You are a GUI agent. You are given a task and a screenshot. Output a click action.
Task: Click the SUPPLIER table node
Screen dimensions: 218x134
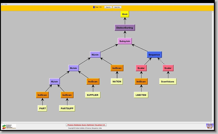pyautogui.click(x=93, y=95)
